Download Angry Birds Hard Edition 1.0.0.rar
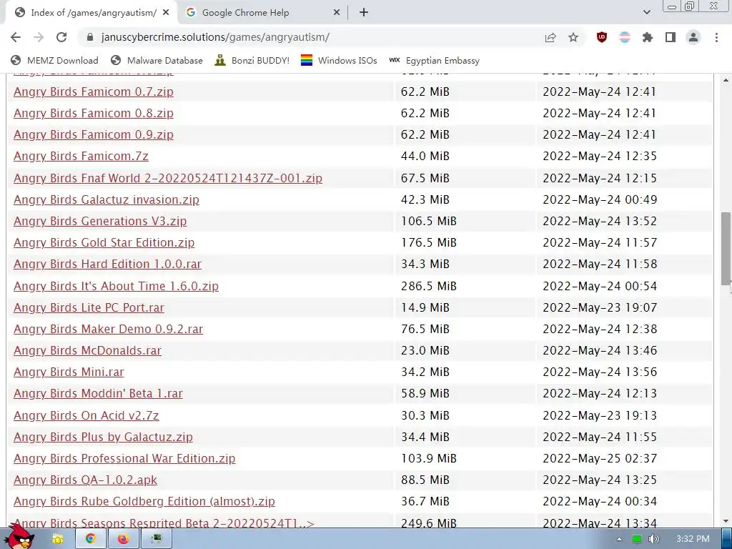Screen dimensions: 732x549 (x=107, y=264)
